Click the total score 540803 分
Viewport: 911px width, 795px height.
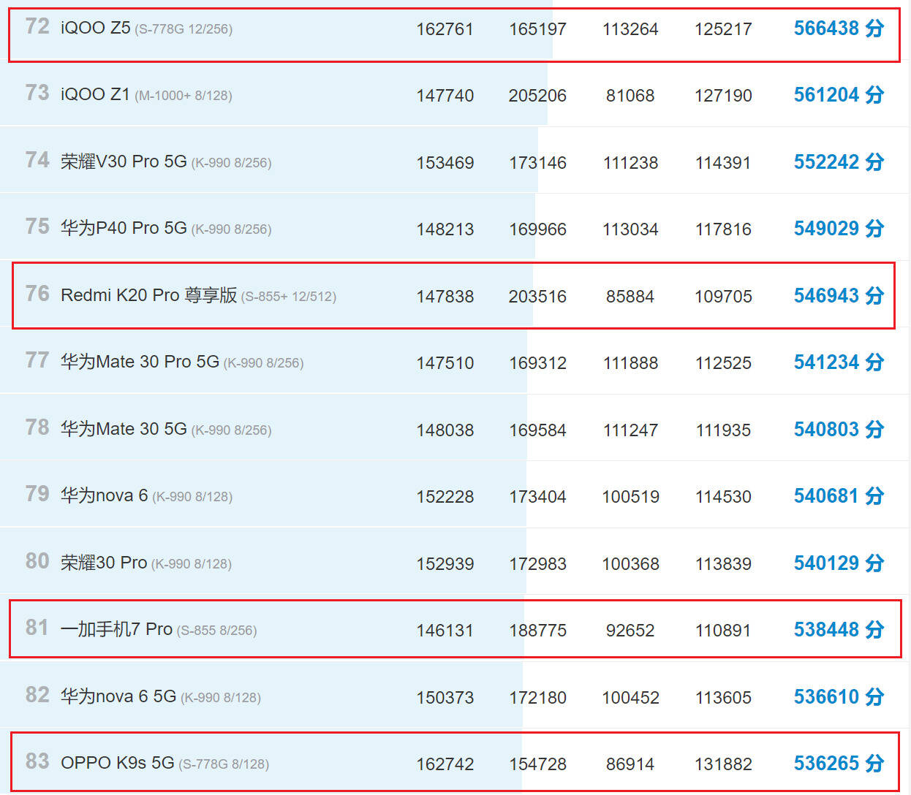pos(839,430)
